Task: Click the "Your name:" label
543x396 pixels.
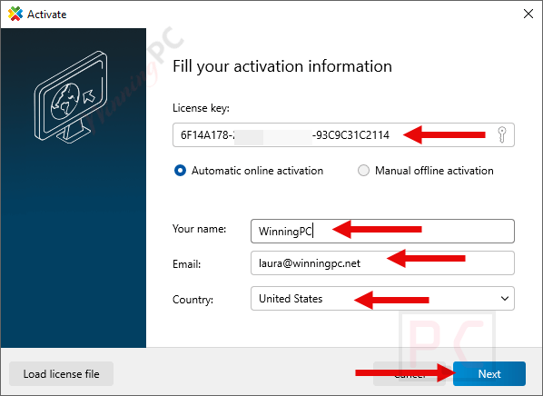Action: tap(199, 229)
